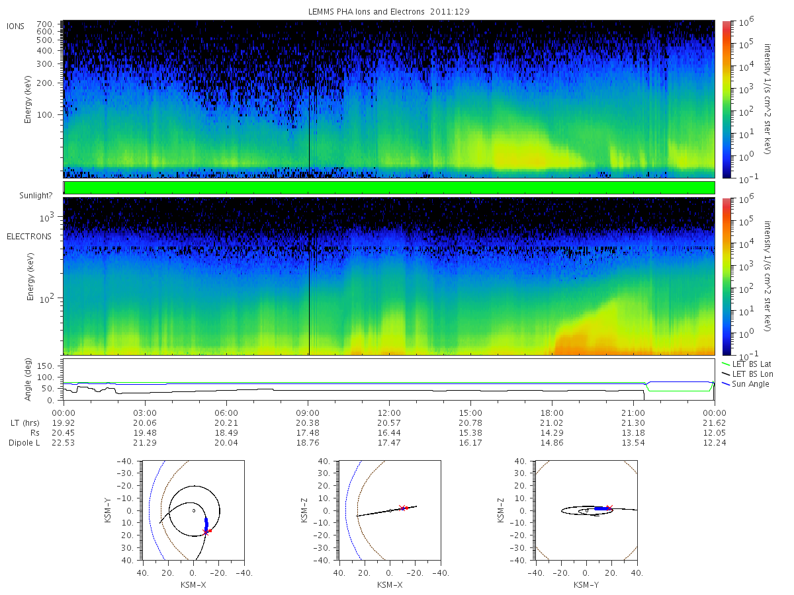
Task: Select the Dipole L value 18.76
Action: [308, 443]
